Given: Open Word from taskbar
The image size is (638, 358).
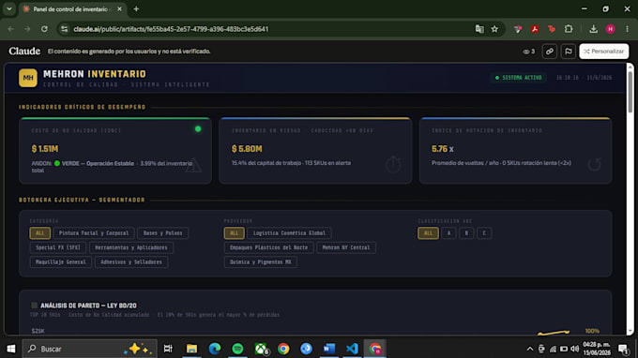Looking at the screenshot, I should (328, 349).
